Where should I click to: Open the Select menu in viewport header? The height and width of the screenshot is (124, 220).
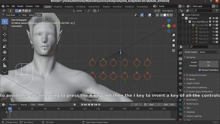(32, 15)
